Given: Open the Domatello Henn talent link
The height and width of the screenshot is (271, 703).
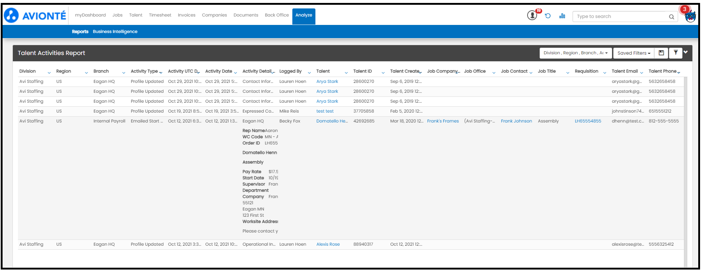Looking at the screenshot, I should tap(332, 121).
